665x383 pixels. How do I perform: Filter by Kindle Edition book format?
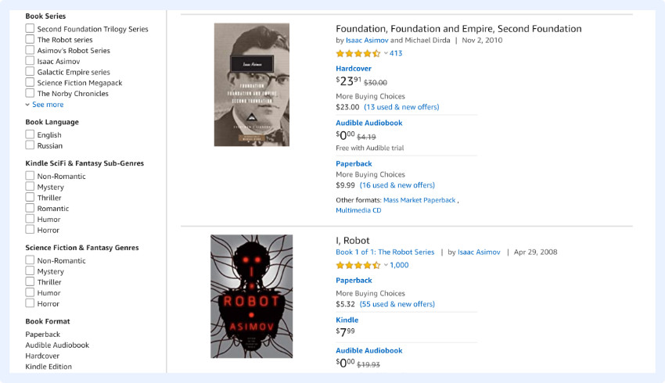pos(49,367)
